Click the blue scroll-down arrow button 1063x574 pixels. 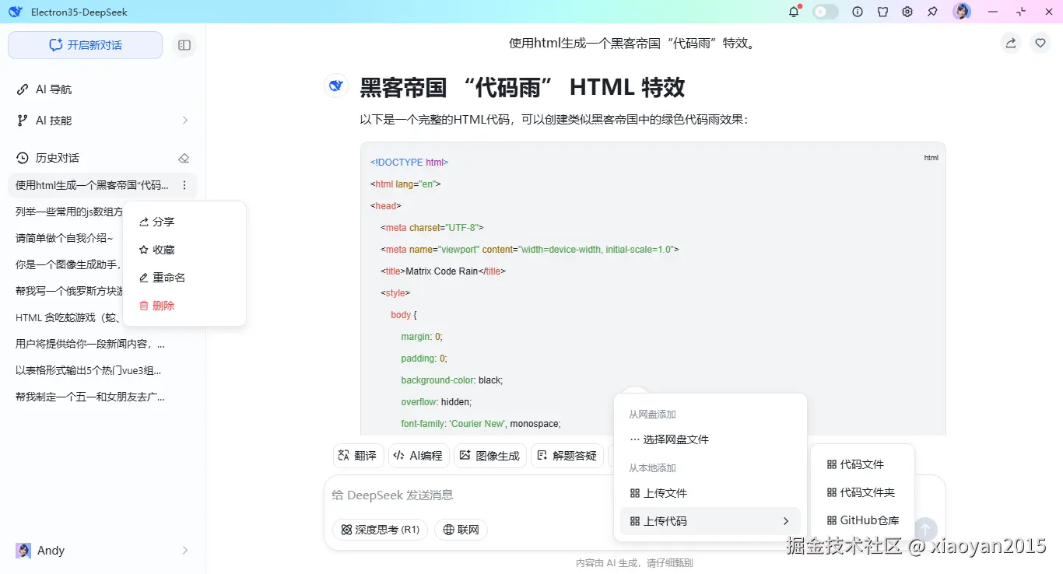924,529
